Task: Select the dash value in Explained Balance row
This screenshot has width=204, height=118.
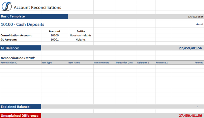Action: coord(197,107)
